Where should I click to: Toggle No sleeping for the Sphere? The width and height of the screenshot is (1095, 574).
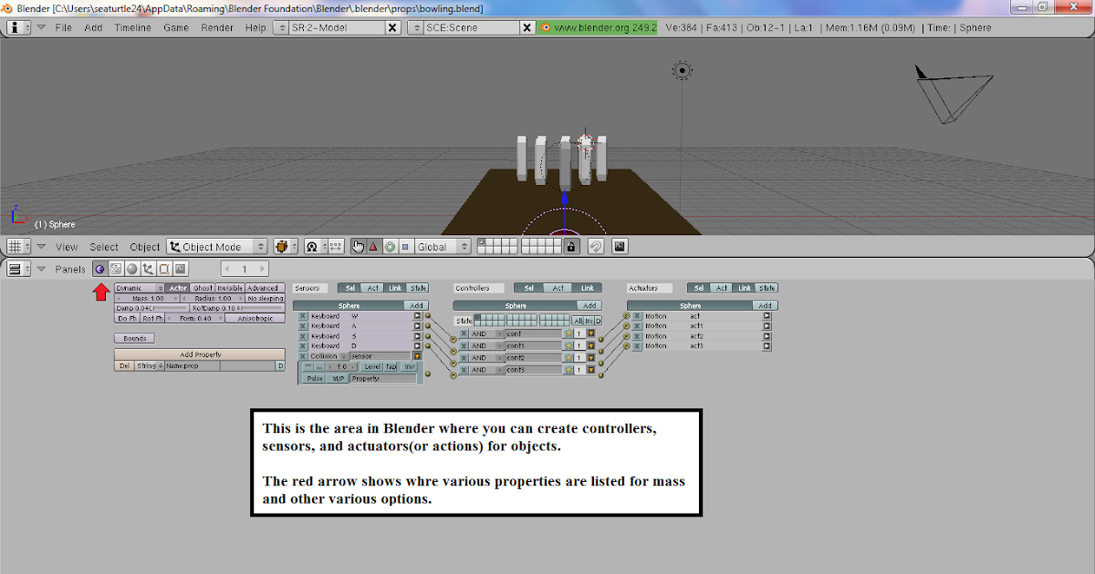(265, 296)
